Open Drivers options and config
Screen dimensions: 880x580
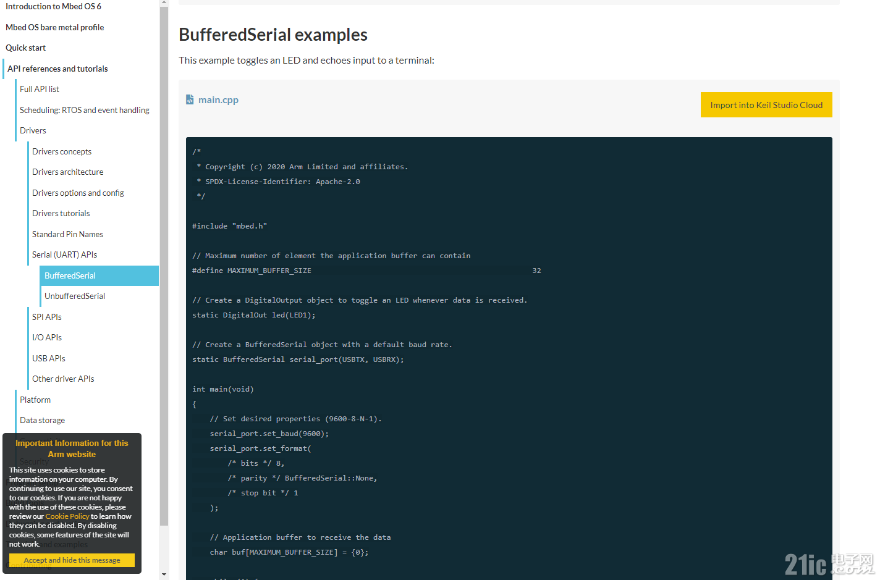click(78, 193)
